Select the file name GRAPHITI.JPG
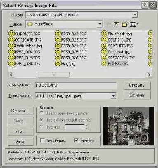Viewport: 158px width, 168px height. (120, 46)
